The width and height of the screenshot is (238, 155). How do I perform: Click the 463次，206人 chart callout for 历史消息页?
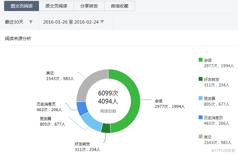point(49,110)
